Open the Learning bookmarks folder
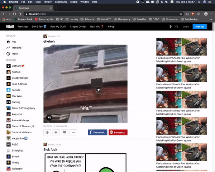The height and width of the screenshot is (172, 215). point(72,19)
